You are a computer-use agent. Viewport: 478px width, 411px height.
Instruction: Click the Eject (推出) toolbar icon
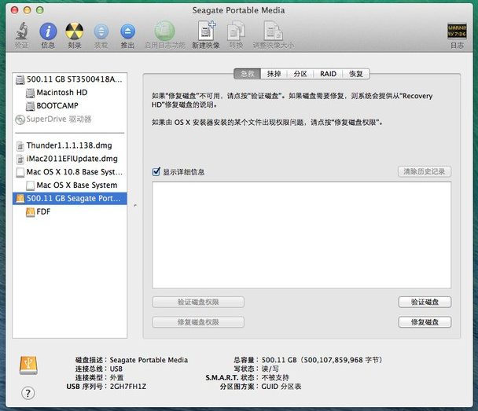pos(127,31)
